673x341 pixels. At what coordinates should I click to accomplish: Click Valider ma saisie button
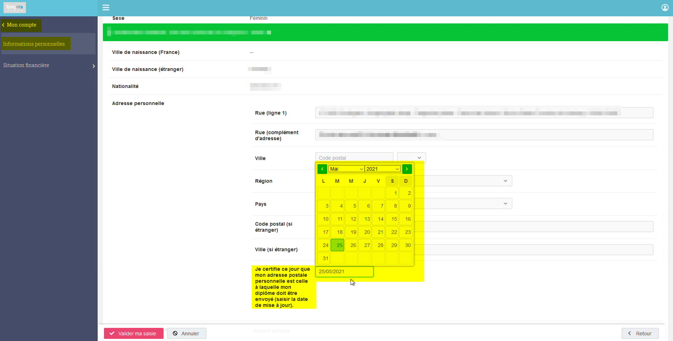point(134,334)
